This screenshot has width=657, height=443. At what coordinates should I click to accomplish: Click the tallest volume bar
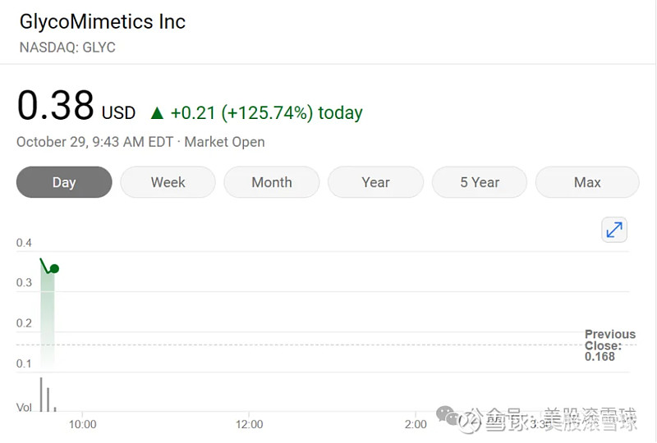41,395
